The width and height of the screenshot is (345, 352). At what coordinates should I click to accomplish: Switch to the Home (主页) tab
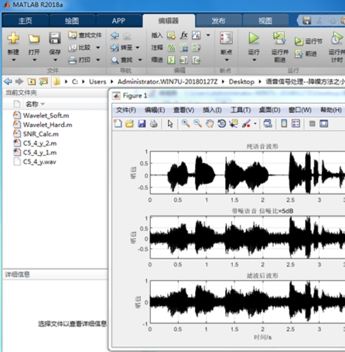click(x=25, y=21)
